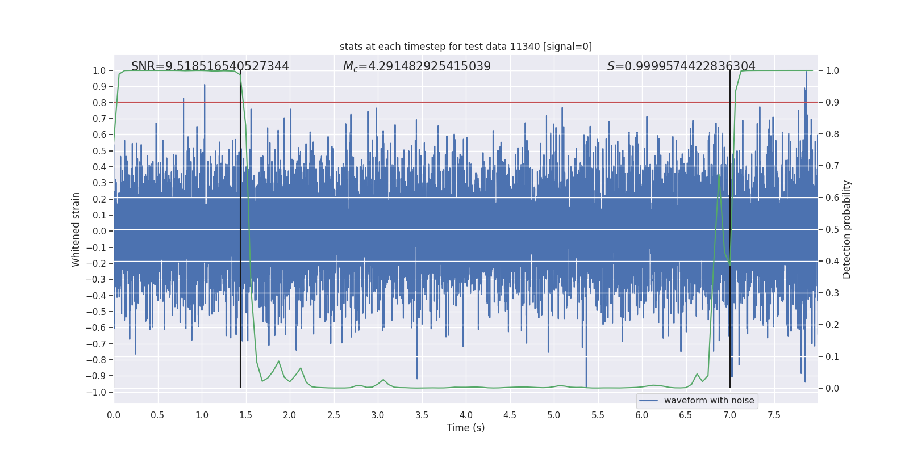The width and height of the screenshot is (909, 454).
Task: Click the 2.5 tick label on the time axis
Action: (x=333, y=415)
